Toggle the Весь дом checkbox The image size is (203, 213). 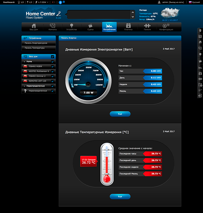pos(52,57)
